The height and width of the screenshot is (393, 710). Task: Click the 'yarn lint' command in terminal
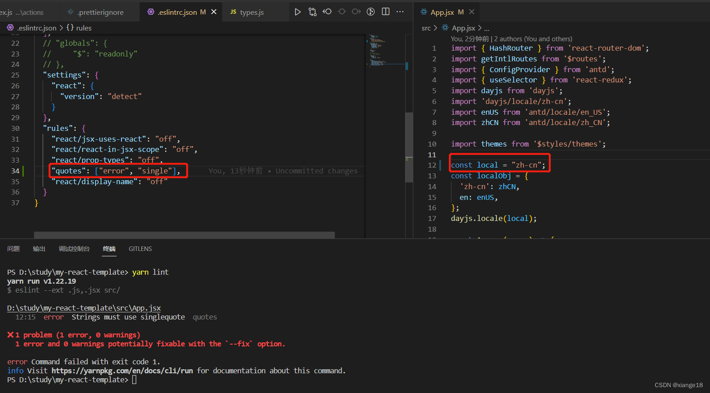(x=150, y=272)
